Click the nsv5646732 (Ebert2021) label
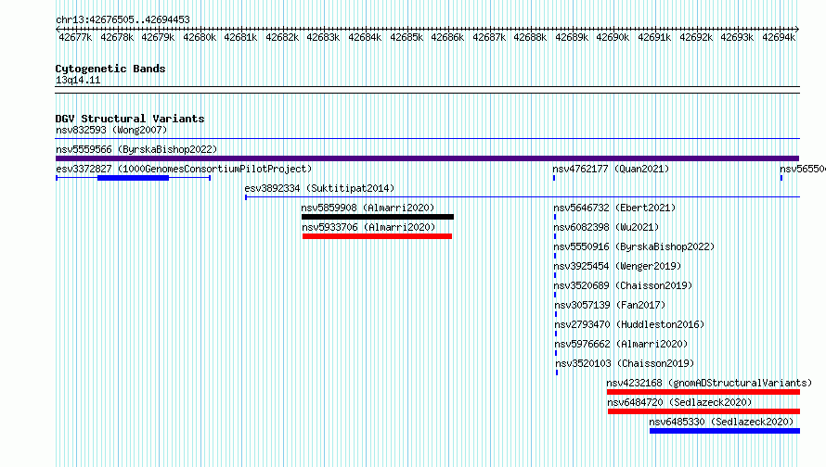The width and height of the screenshot is (826, 467). point(614,208)
